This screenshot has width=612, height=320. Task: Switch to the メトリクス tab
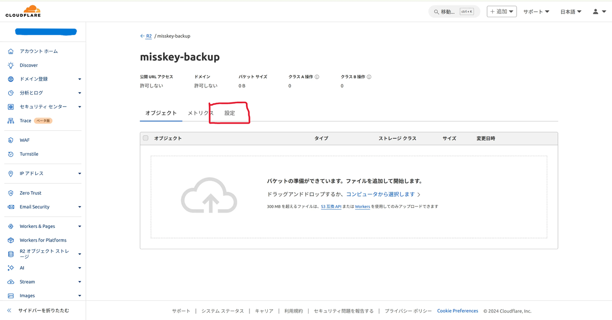[200, 113]
